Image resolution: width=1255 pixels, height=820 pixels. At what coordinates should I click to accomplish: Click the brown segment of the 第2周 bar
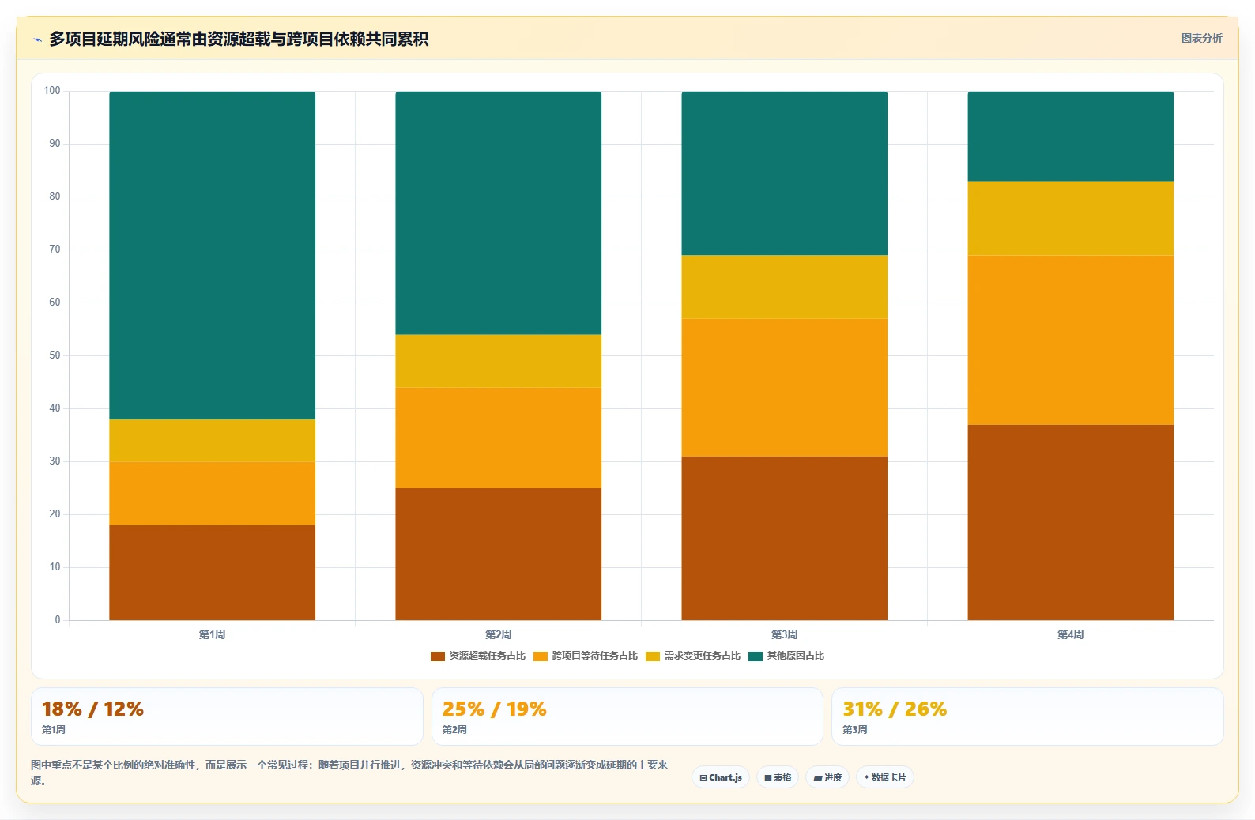click(499, 554)
